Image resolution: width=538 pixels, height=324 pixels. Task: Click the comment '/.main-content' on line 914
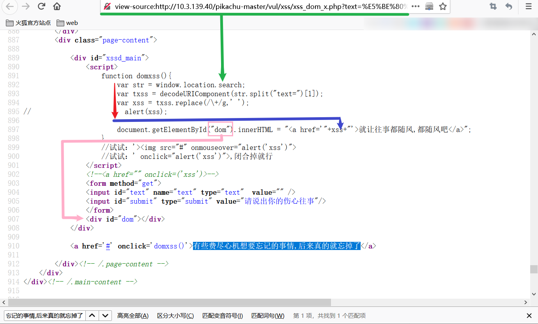click(94, 282)
